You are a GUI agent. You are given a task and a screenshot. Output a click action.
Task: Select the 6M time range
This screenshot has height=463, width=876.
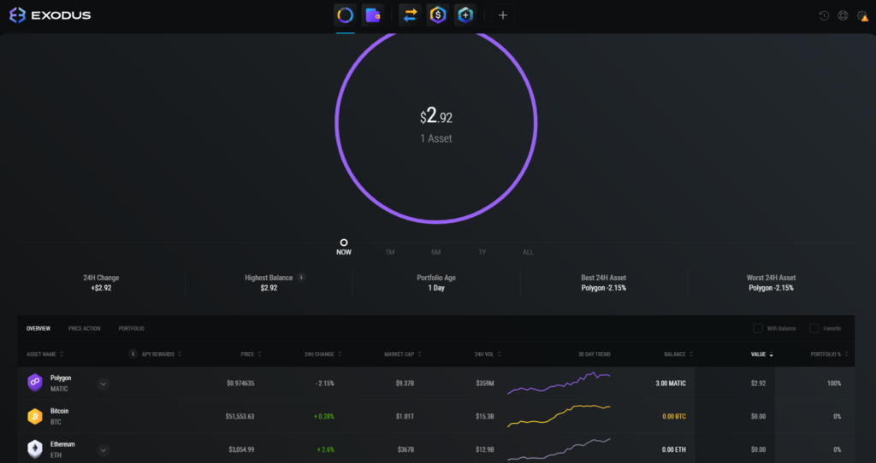[435, 252]
